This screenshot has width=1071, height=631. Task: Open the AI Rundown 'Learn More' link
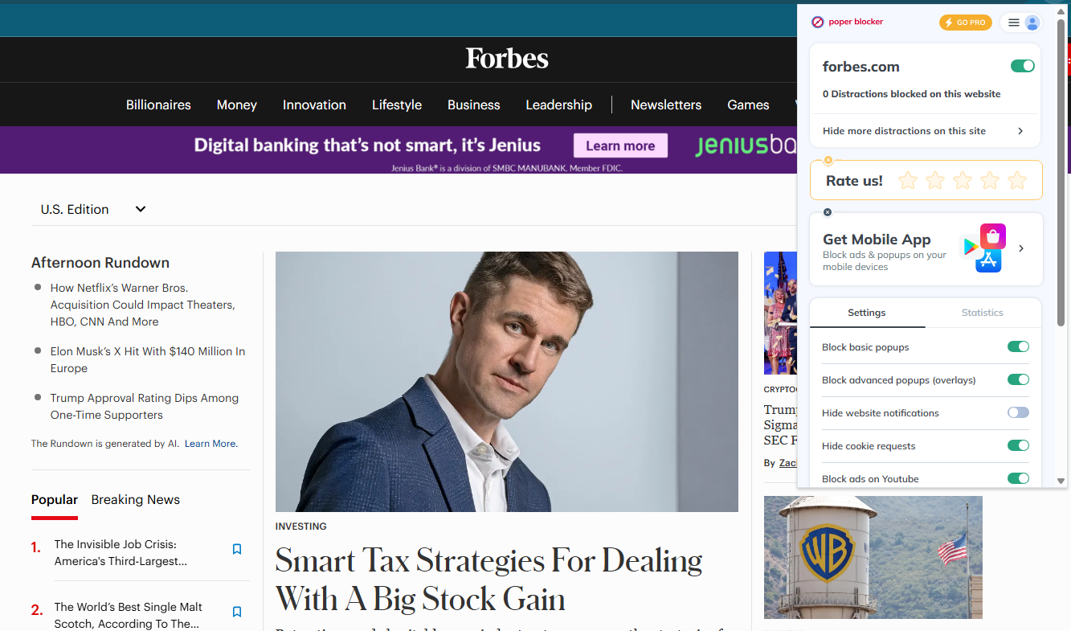[x=210, y=443]
